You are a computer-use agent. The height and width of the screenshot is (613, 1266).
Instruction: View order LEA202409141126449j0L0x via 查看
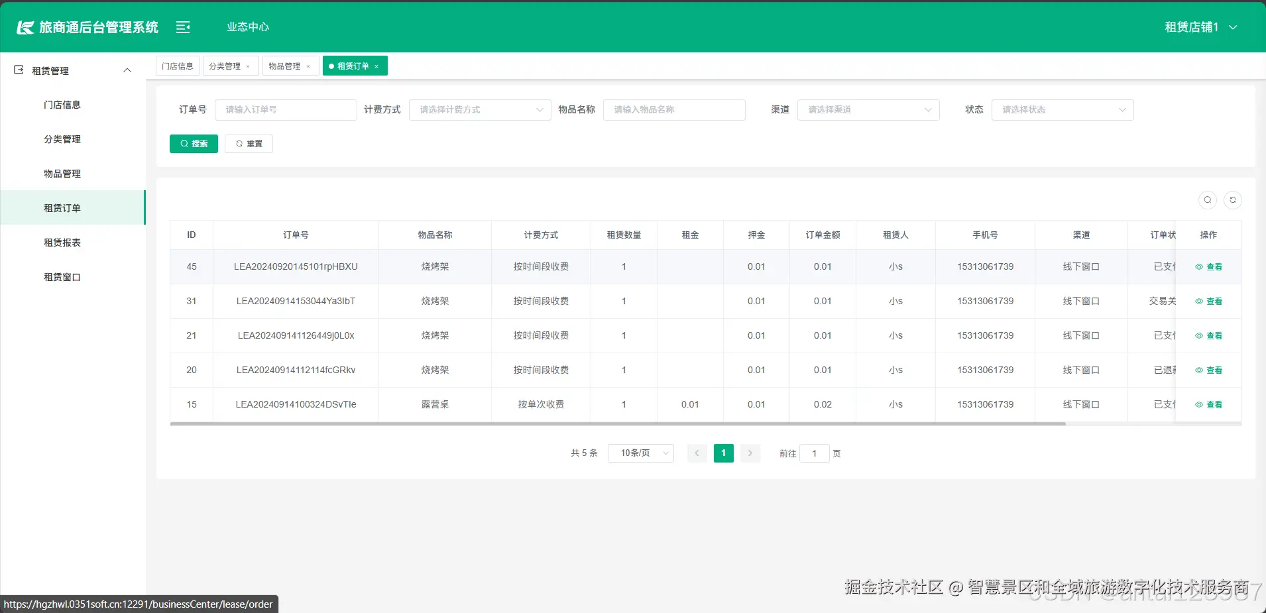pyautogui.click(x=1208, y=335)
